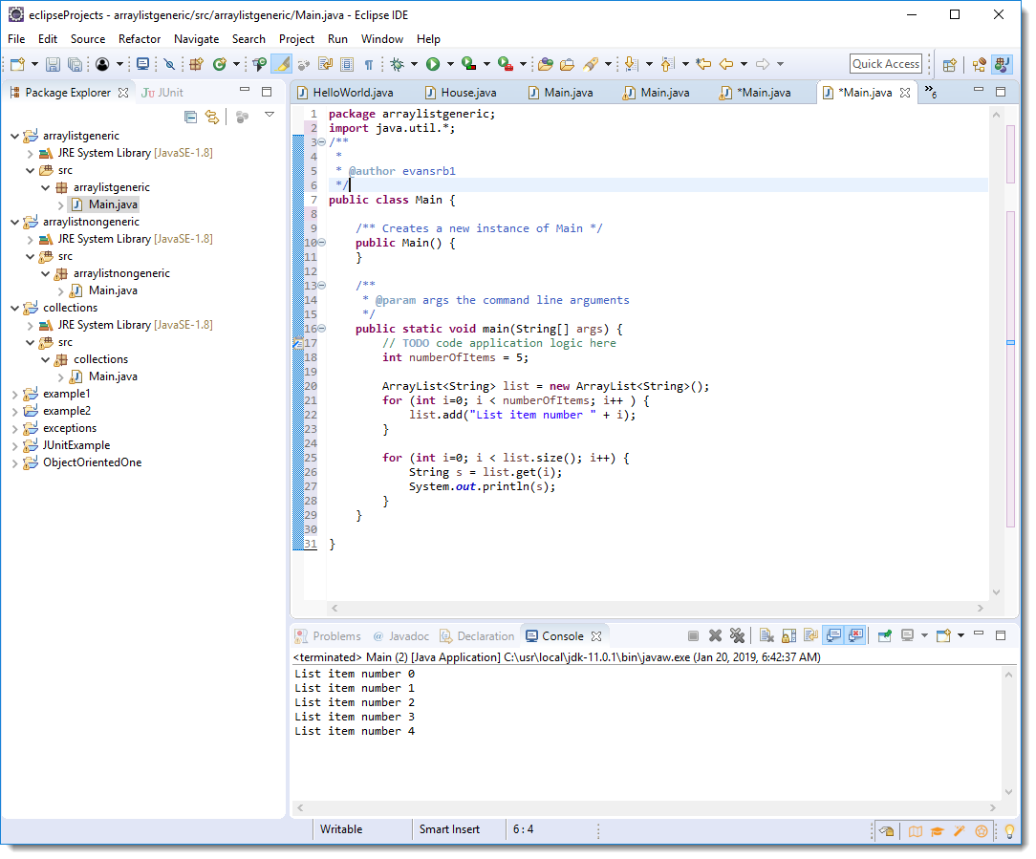The image size is (1036, 859).
Task: Open the New dropdown arrow in toolbar
Action: point(34,64)
